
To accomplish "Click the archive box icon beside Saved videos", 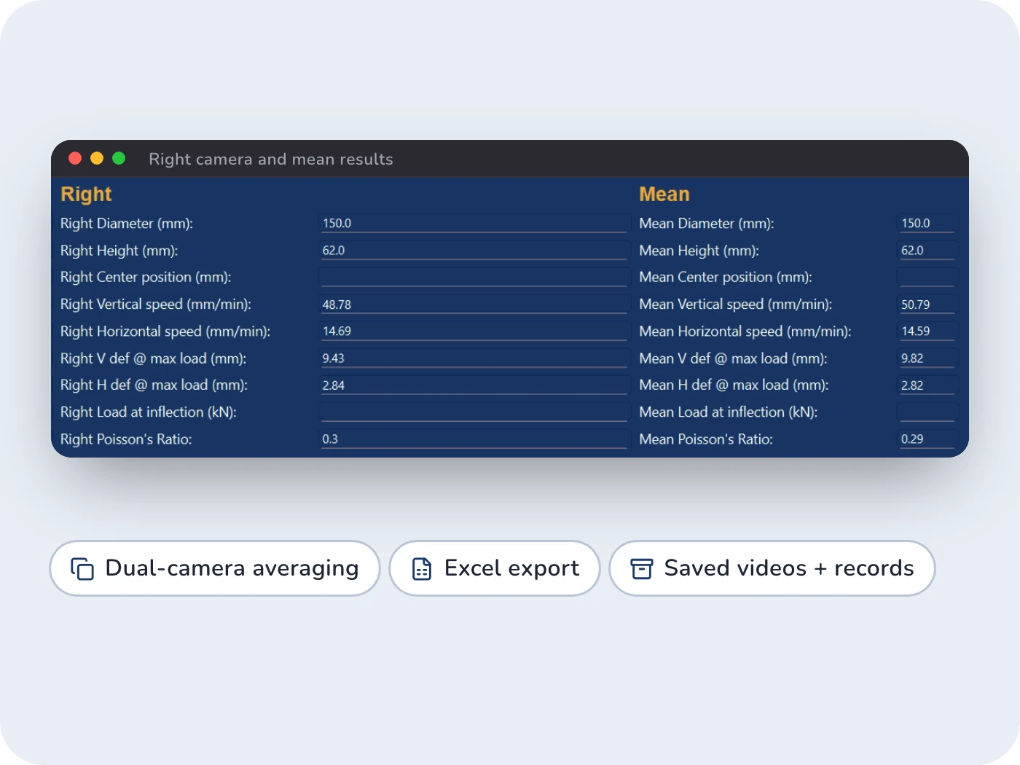I will click(642, 568).
